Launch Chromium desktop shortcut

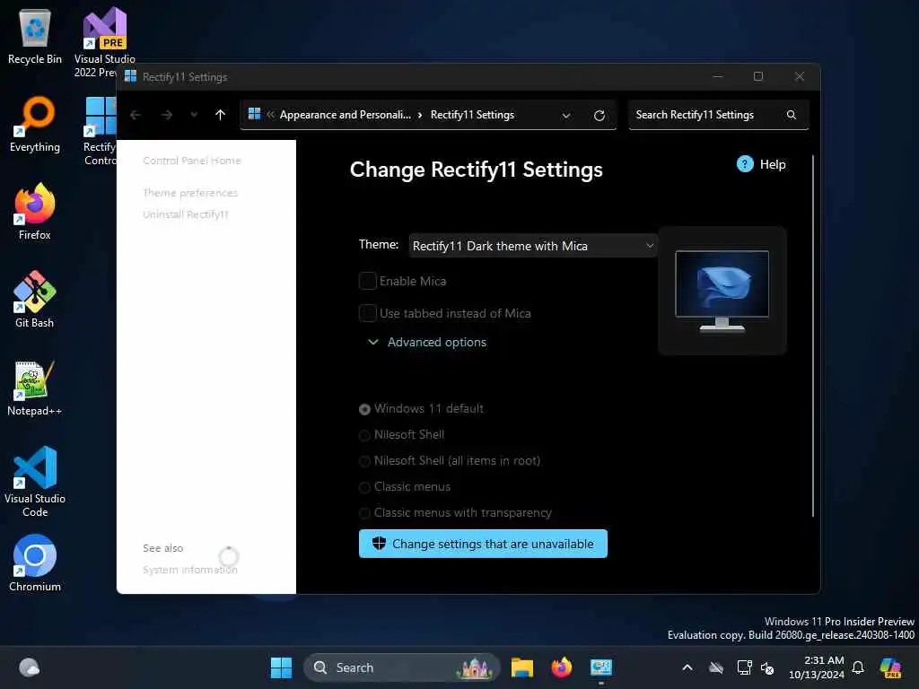35,563
